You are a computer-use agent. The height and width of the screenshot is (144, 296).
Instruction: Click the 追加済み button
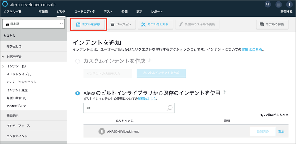[263, 131]
